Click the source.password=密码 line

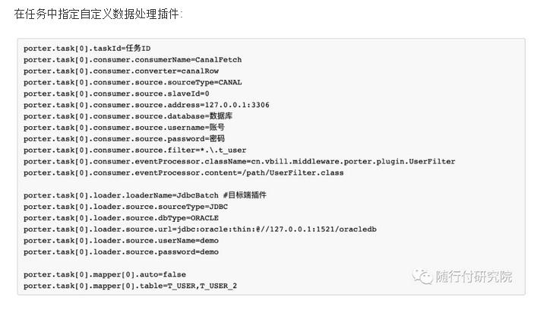pos(124,139)
